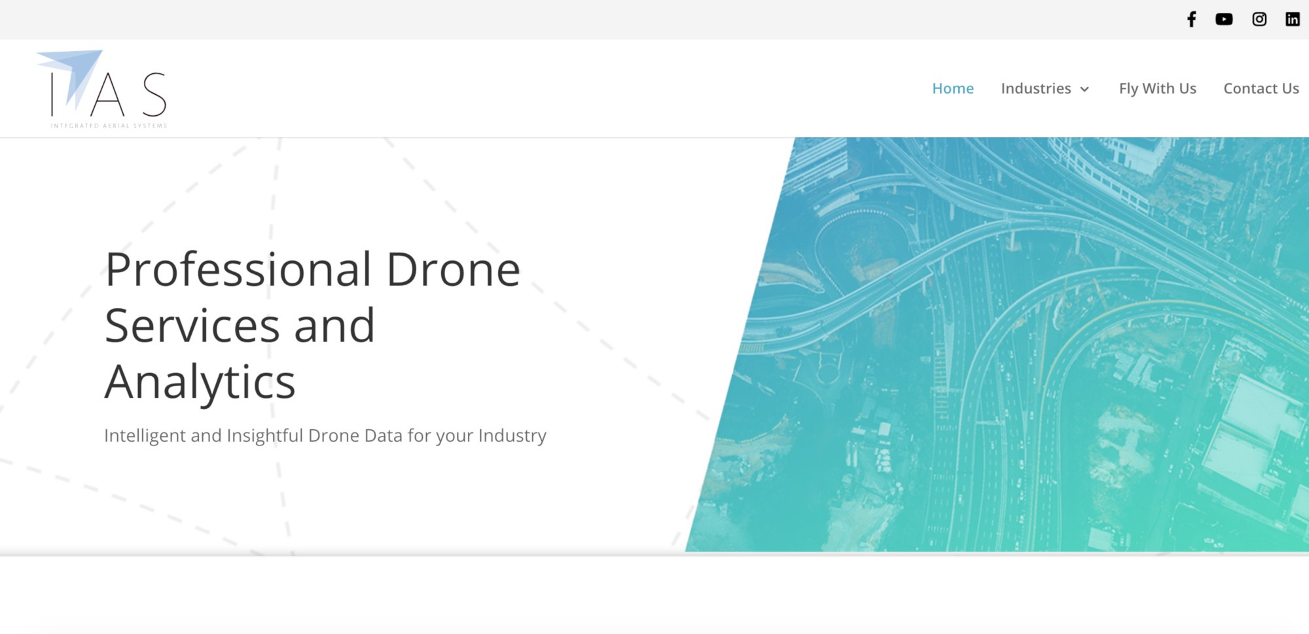The image size is (1309, 634).
Task: Click the aerial highway interchange hero image
Action: (x=997, y=344)
